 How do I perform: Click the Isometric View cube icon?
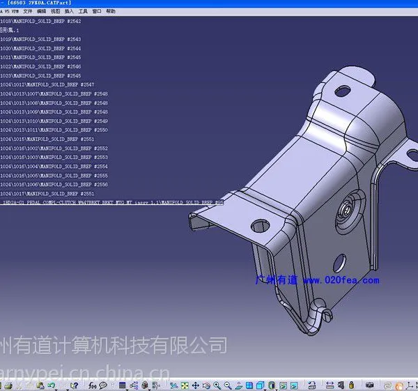260,385
